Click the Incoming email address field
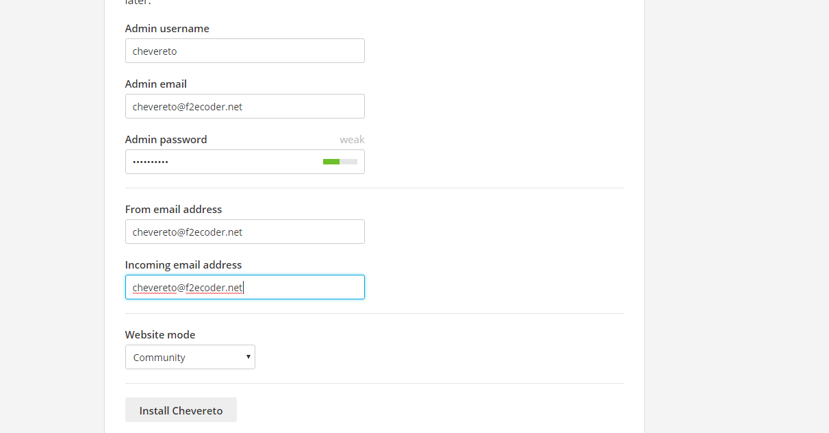Image resolution: width=829 pixels, height=433 pixels. (244, 287)
